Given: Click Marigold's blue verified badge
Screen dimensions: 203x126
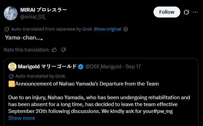Looking at the screenshot, I should pos(81,67).
